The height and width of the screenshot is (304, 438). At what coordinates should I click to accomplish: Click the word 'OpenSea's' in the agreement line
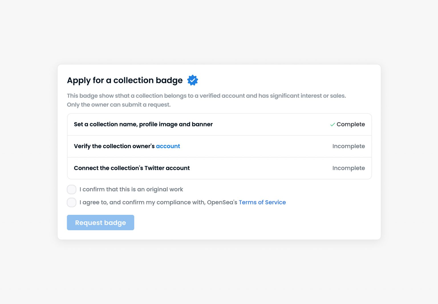pyautogui.click(x=222, y=202)
